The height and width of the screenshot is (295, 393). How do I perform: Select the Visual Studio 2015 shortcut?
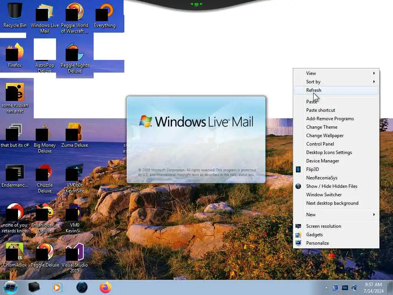coord(75,258)
